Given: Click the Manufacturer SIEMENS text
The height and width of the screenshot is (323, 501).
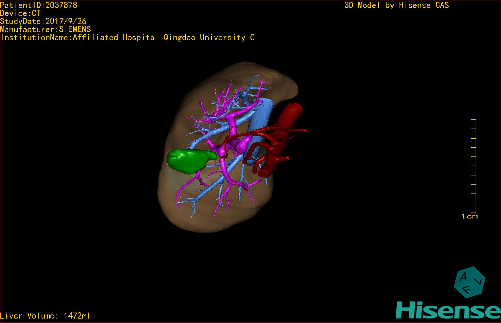Looking at the screenshot, I should pyautogui.click(x=46, y=29).
